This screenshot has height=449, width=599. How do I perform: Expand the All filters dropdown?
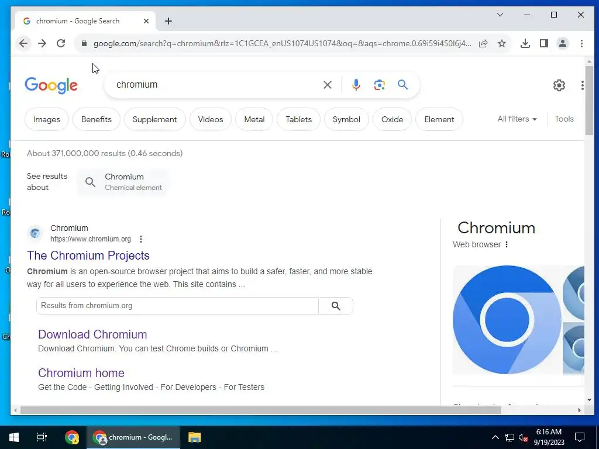[517, 119]
